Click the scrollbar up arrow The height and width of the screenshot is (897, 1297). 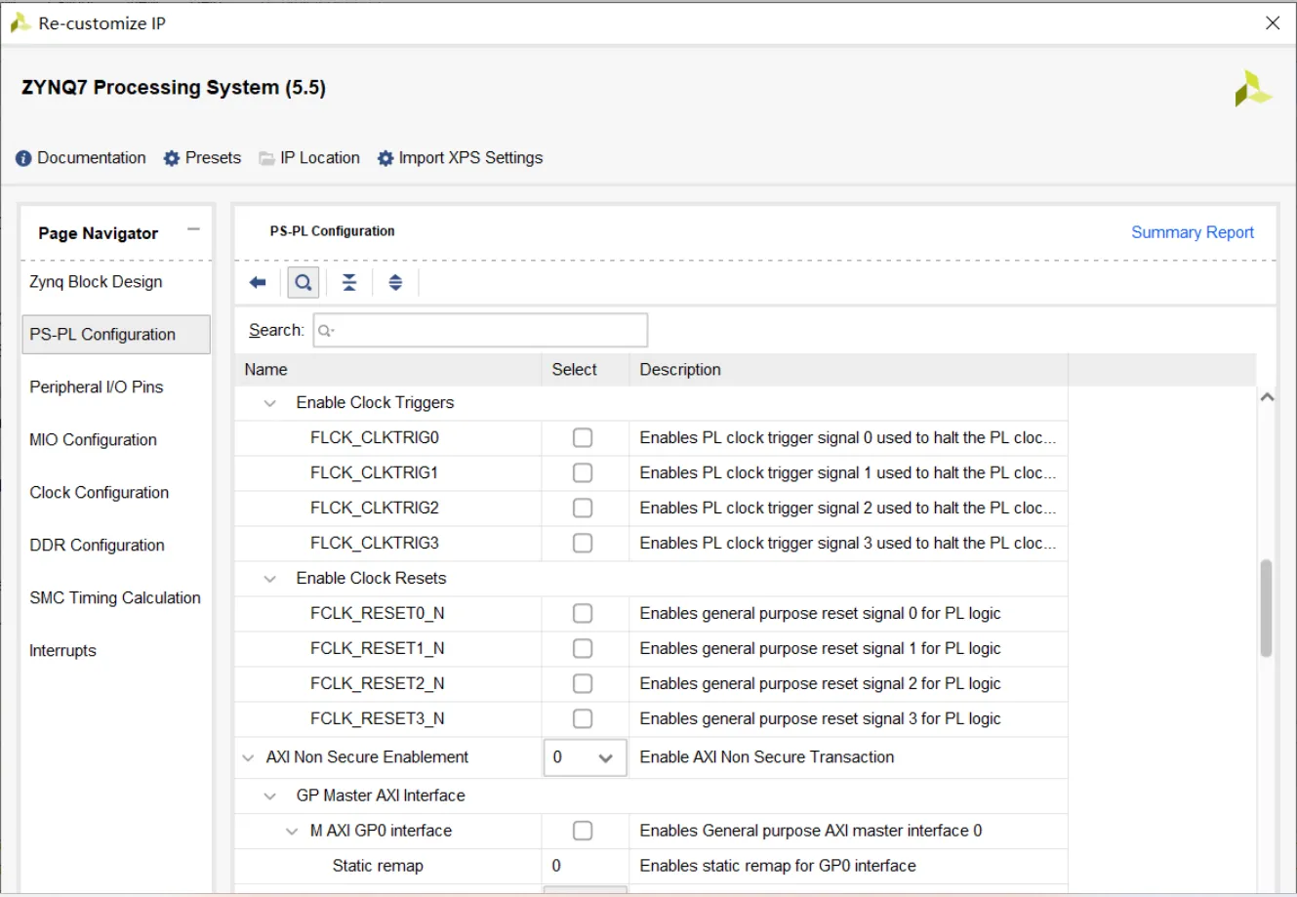[x=1267, y=397]
